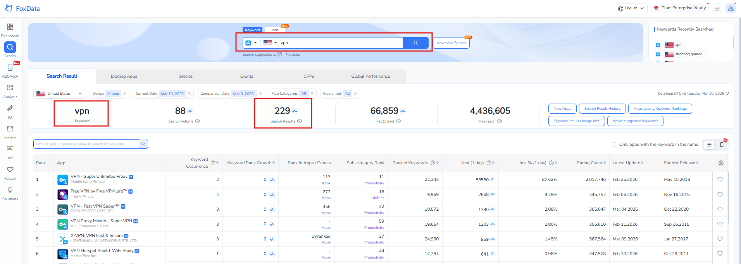The image size is (741, 264).
Task: Click the refresh icon beside the timestamp
Action: [x=727, y=94]
